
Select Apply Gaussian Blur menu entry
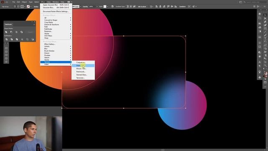pyautogui.click(x=56, y=5)
